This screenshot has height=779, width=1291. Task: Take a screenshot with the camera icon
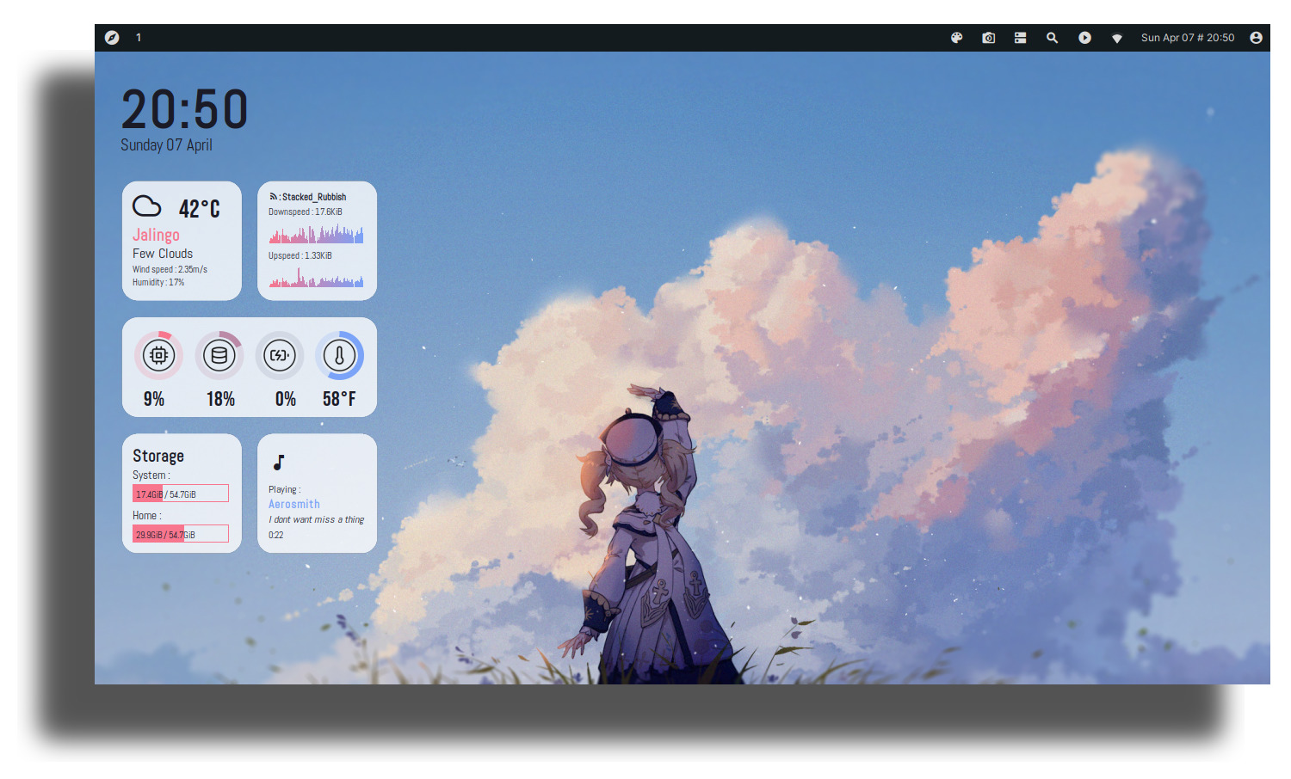point(988,38)
